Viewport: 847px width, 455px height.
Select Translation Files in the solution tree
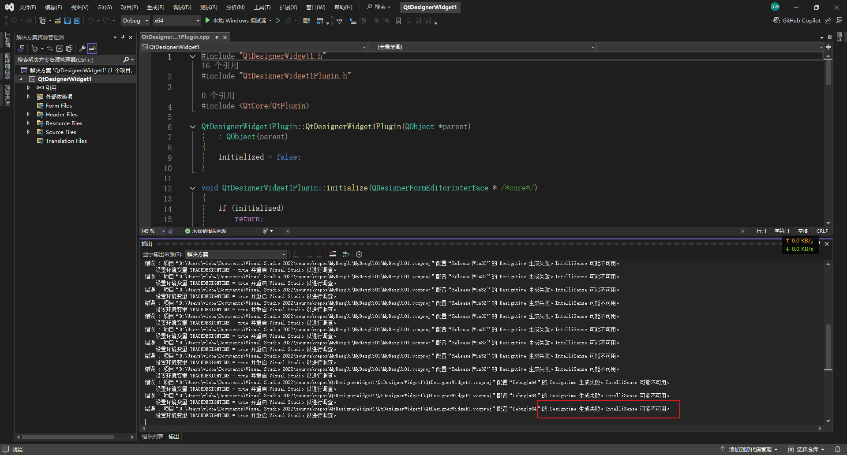click(66, 141)
